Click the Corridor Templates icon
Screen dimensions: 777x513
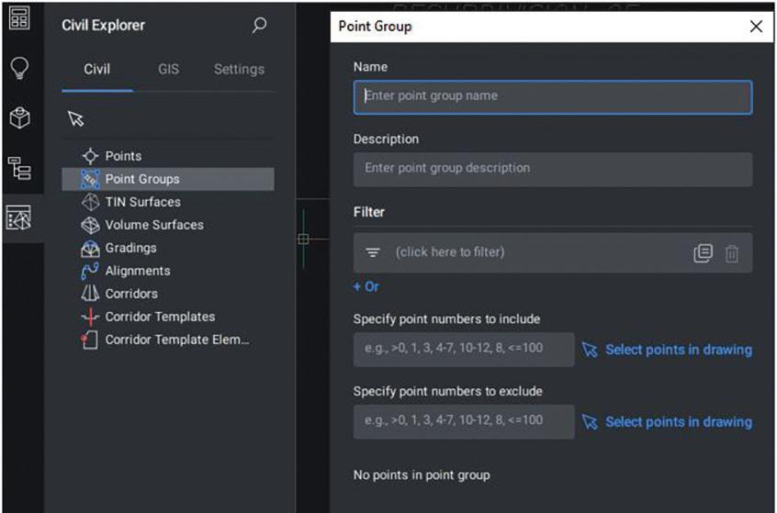pos(90,317)
